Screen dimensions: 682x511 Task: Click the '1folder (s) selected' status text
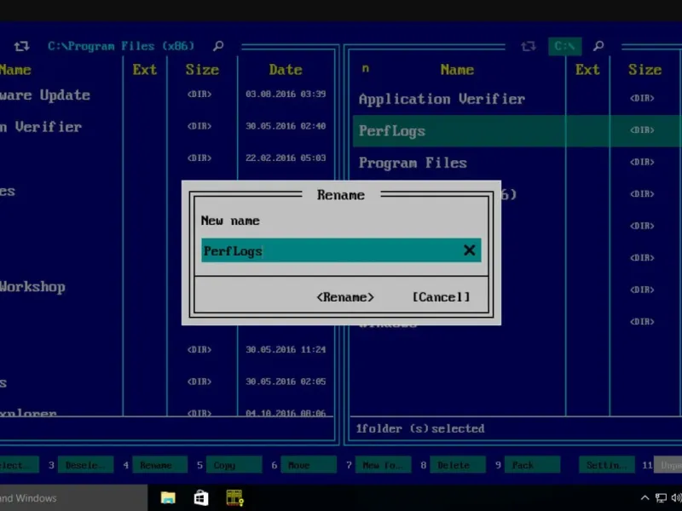click(x=420, y=429)
